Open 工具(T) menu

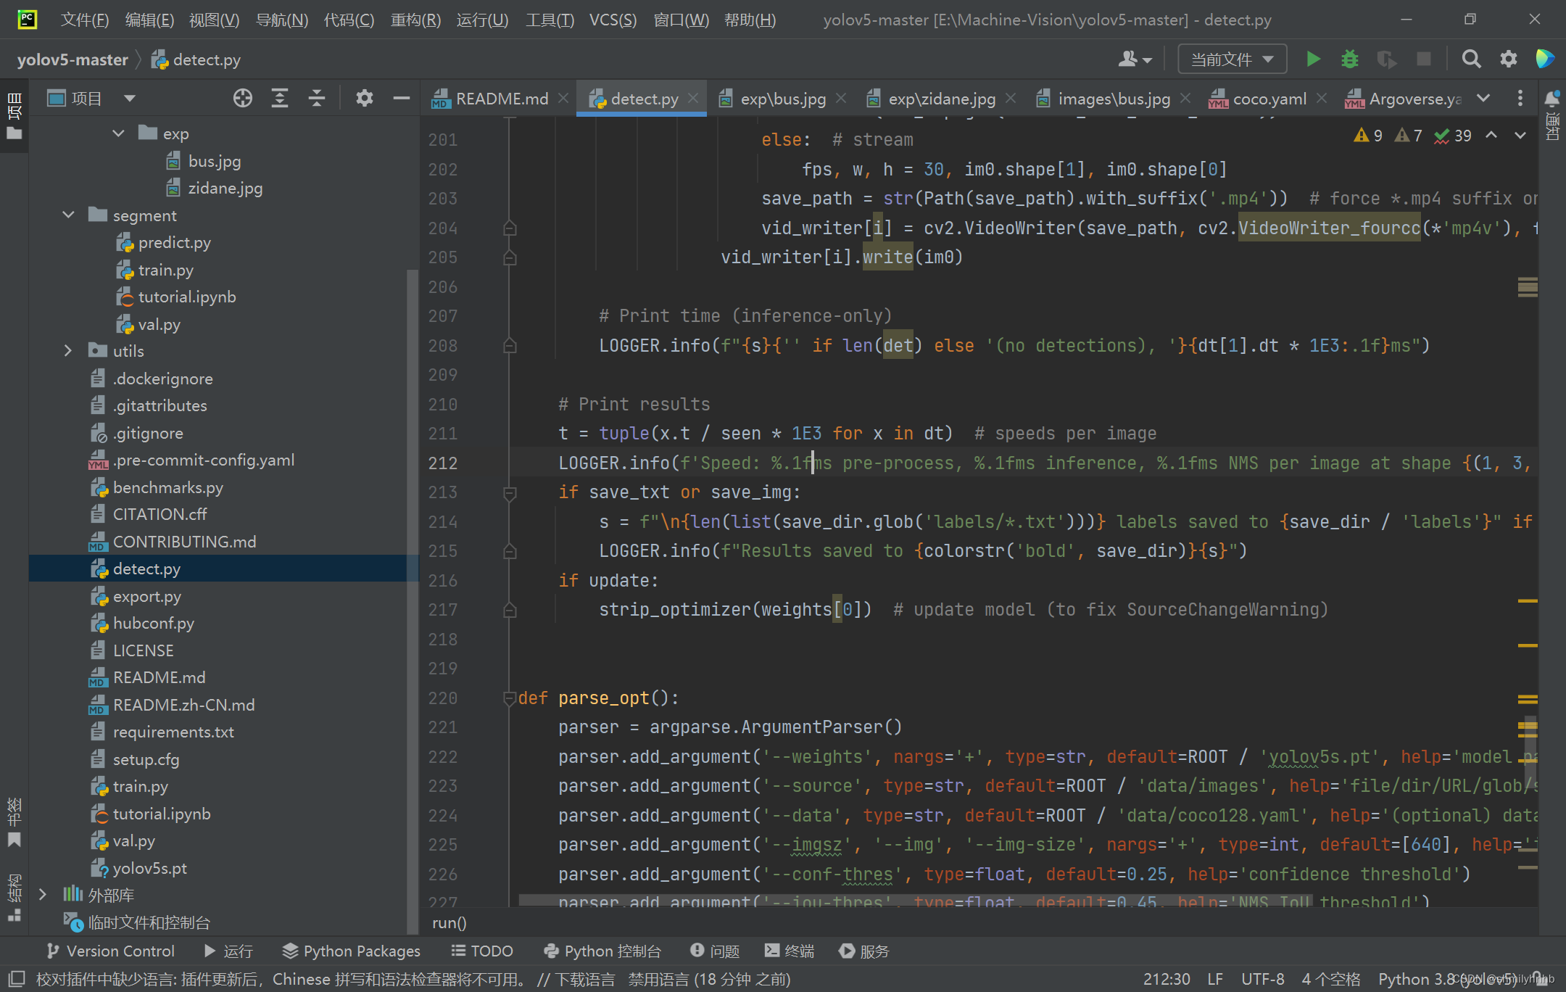[x=550, y=20]
